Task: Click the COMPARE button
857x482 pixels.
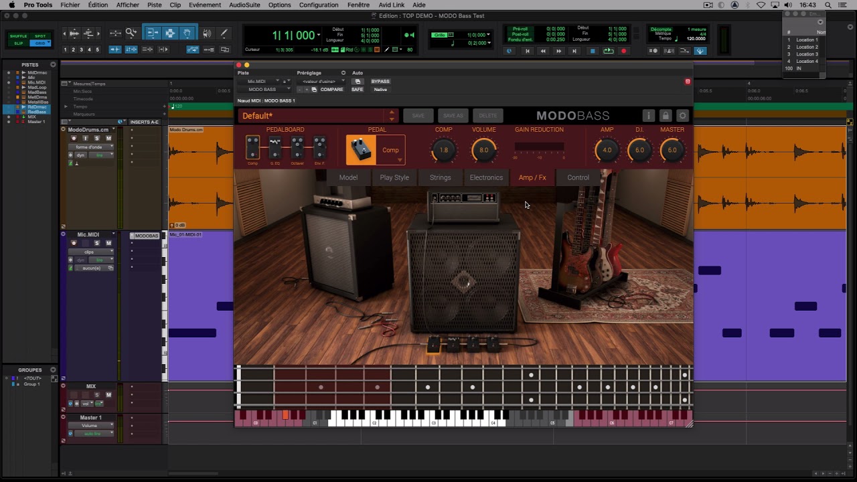Action: pos(331,90)
